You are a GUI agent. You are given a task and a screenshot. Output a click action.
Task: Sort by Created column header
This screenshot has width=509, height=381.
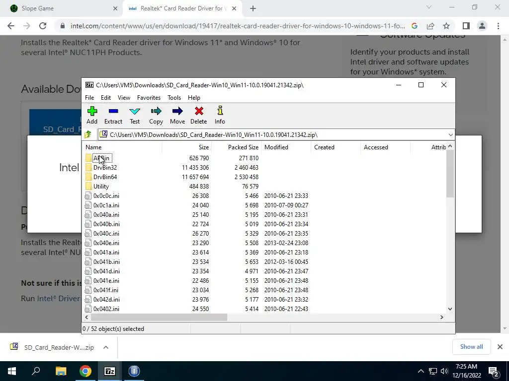tap(336, 147)
